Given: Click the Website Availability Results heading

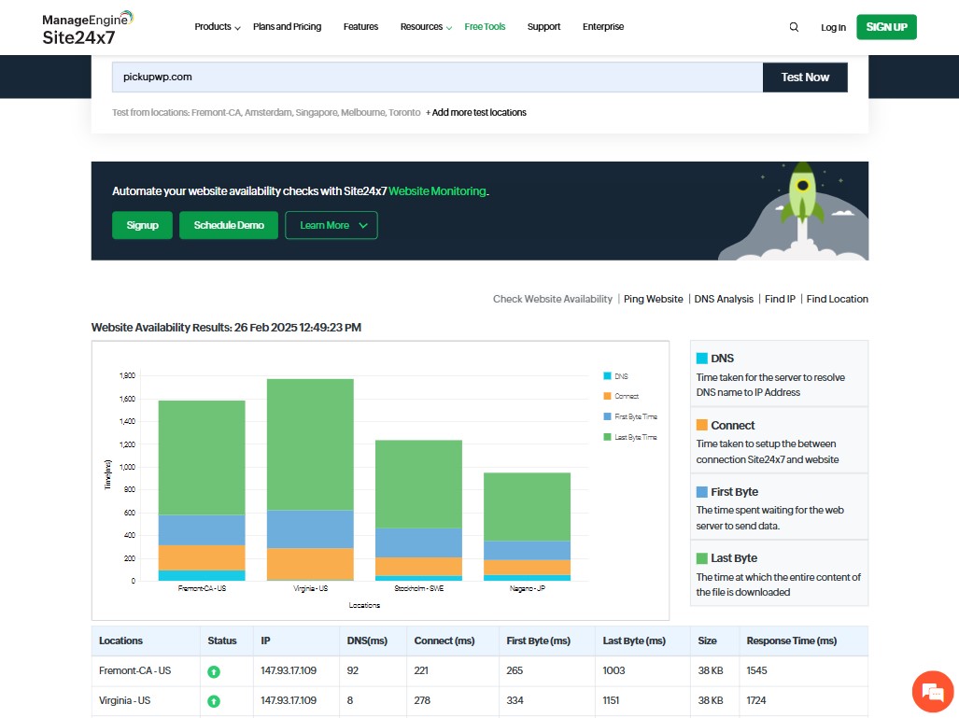Looking at the screenshot, I should point(226,328).
